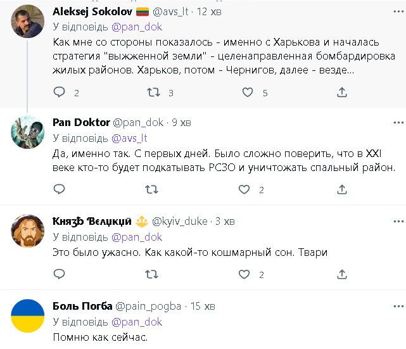Retweet Pan Doktor's tweet

(152, 189)
